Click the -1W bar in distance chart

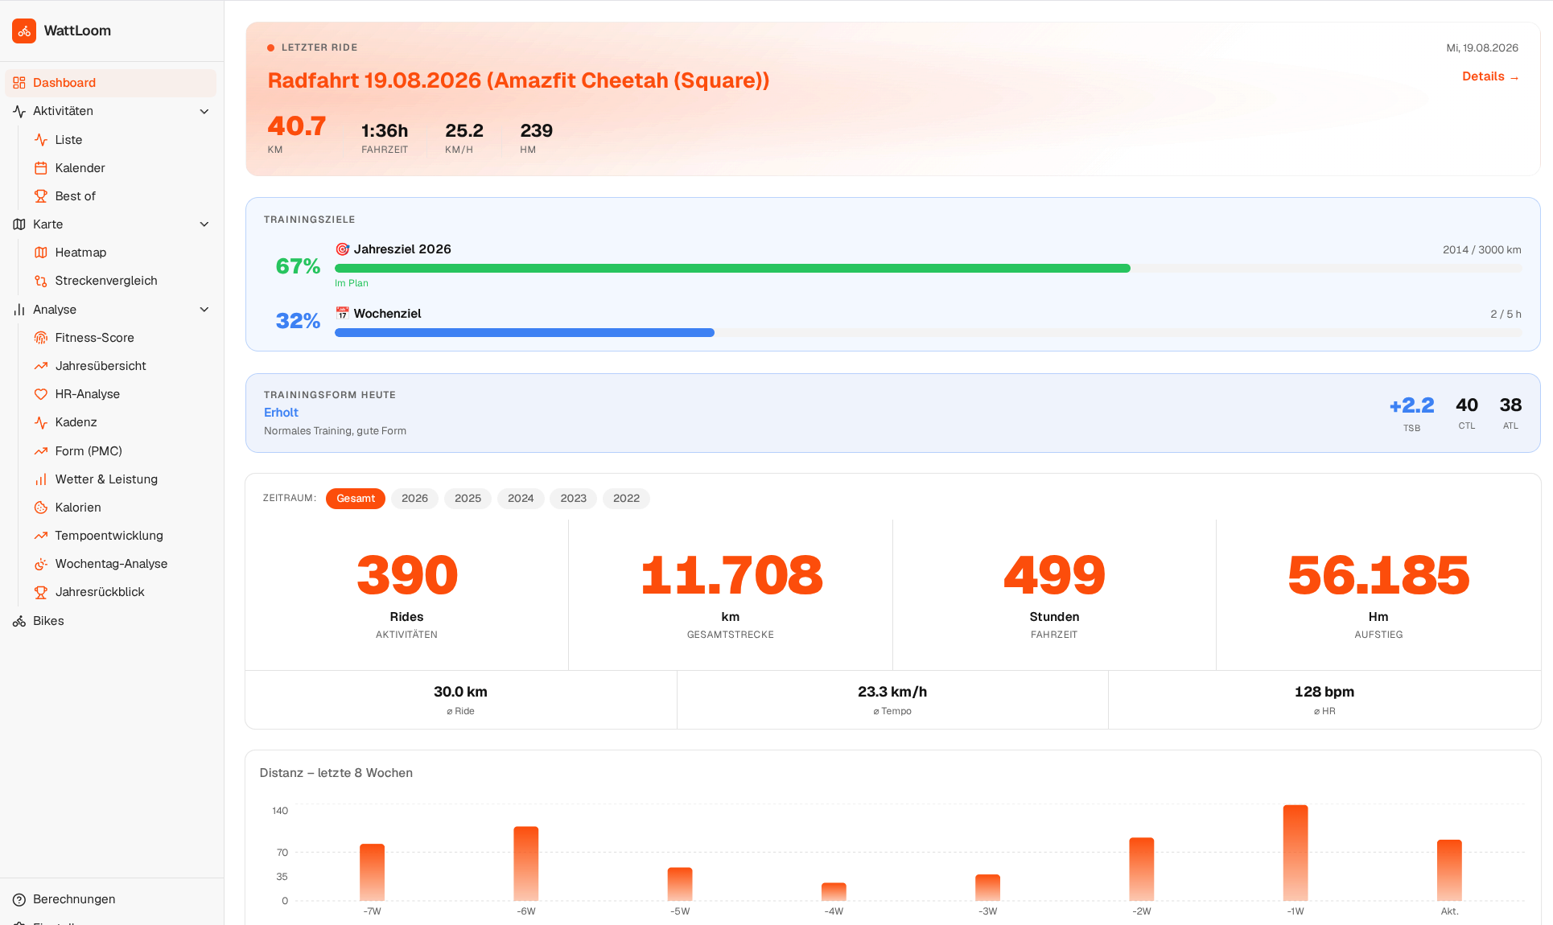[1296, 853]
